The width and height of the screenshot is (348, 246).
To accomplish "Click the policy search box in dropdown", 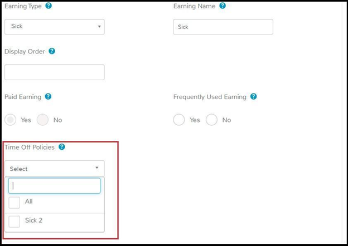I will pos(55,186).
